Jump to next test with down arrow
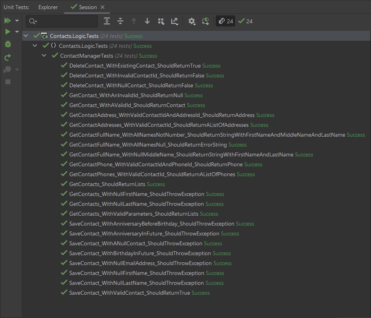The height and width of the screenshot is (318, 371). coord(147,21)
